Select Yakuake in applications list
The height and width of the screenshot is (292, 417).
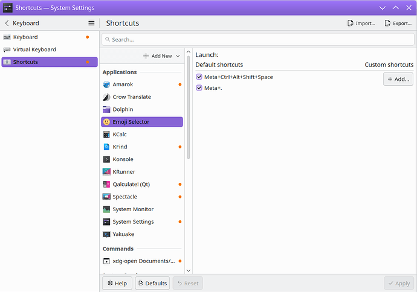(x=142, y=234)
